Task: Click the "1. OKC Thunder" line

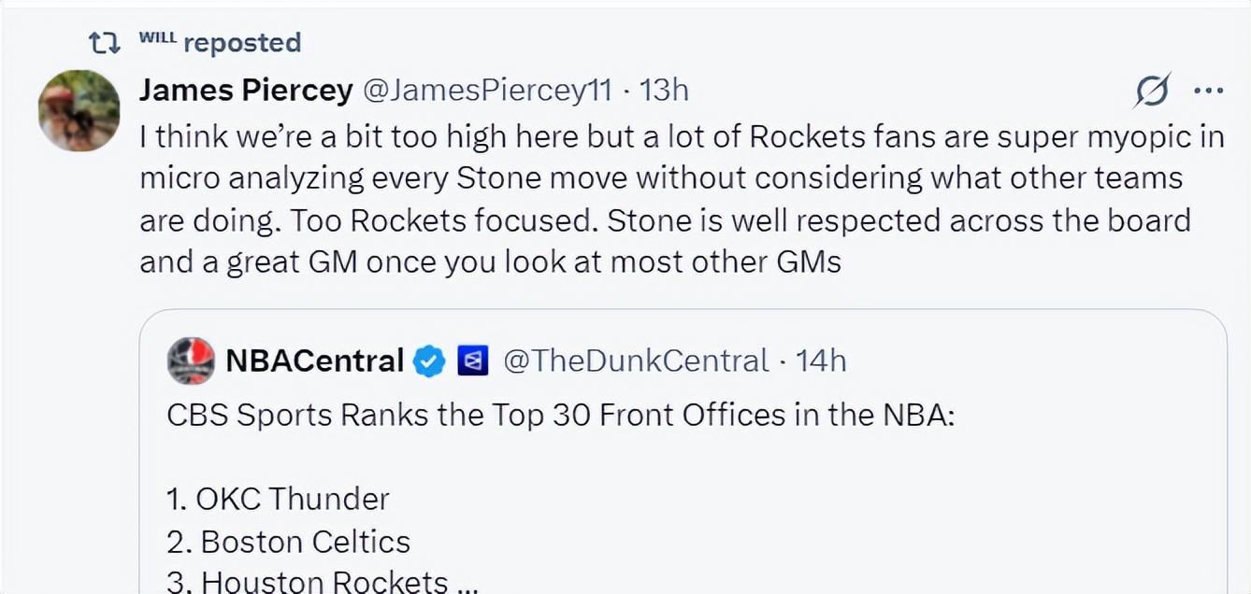Action: pos(278,499)
